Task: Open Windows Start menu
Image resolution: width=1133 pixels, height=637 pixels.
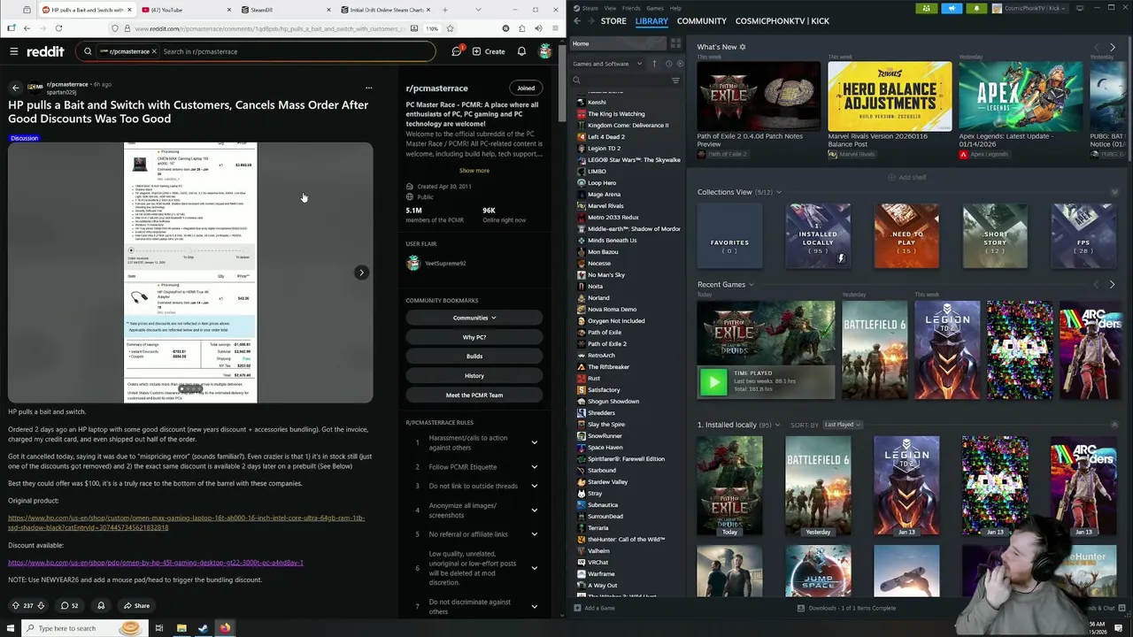Action: (11, 628)
